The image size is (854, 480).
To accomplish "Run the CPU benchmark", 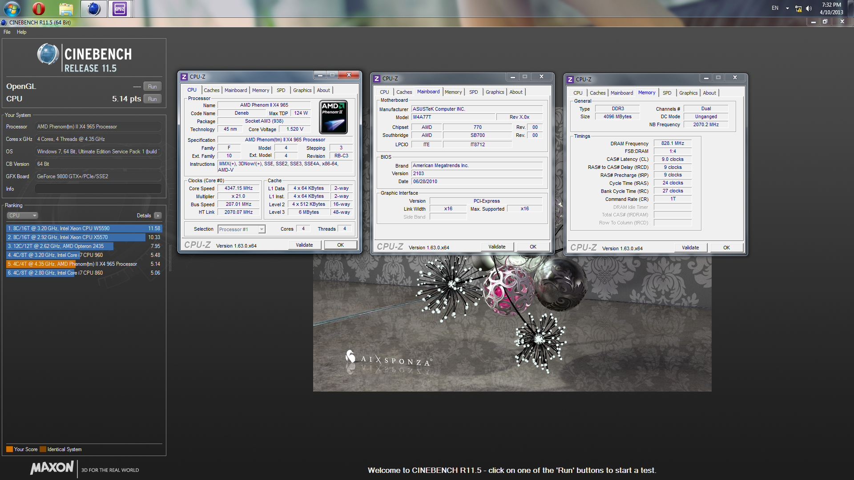I will [x=152, y=99].
